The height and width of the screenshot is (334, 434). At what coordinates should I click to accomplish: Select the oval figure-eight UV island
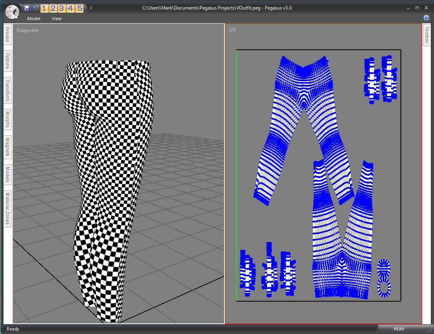tap(384, 278)
